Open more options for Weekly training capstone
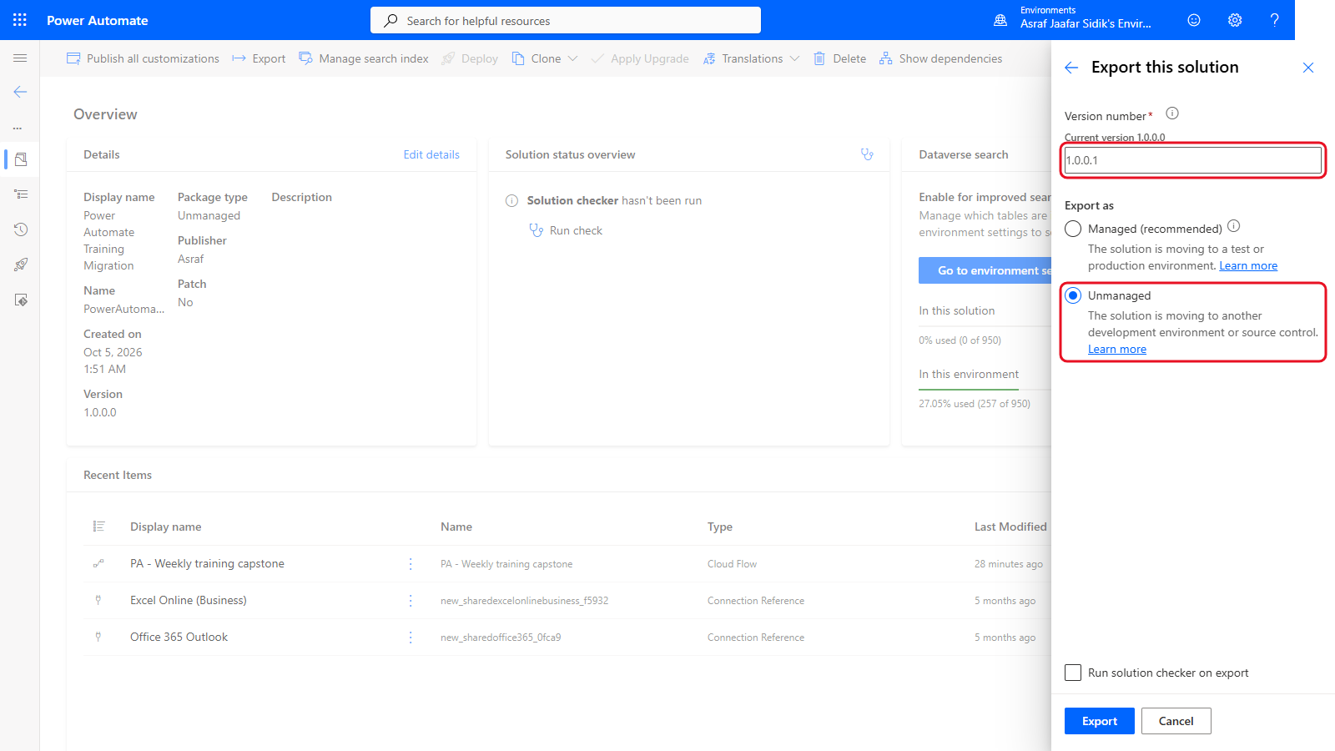Viewport: 1335px width, 751px height. point(411,564)
